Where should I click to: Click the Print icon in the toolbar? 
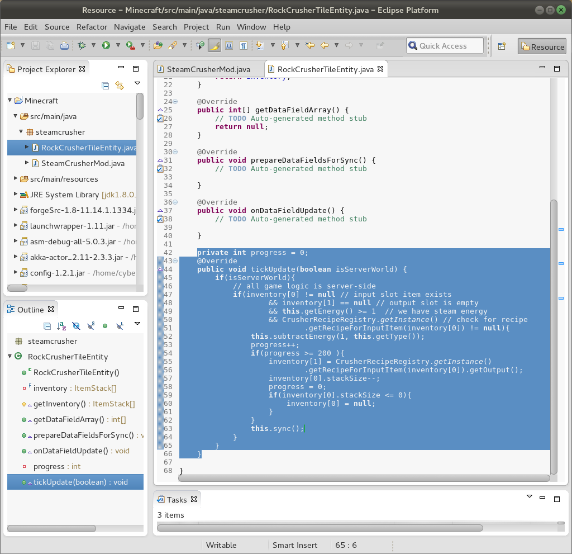click(x=64, y=46)
